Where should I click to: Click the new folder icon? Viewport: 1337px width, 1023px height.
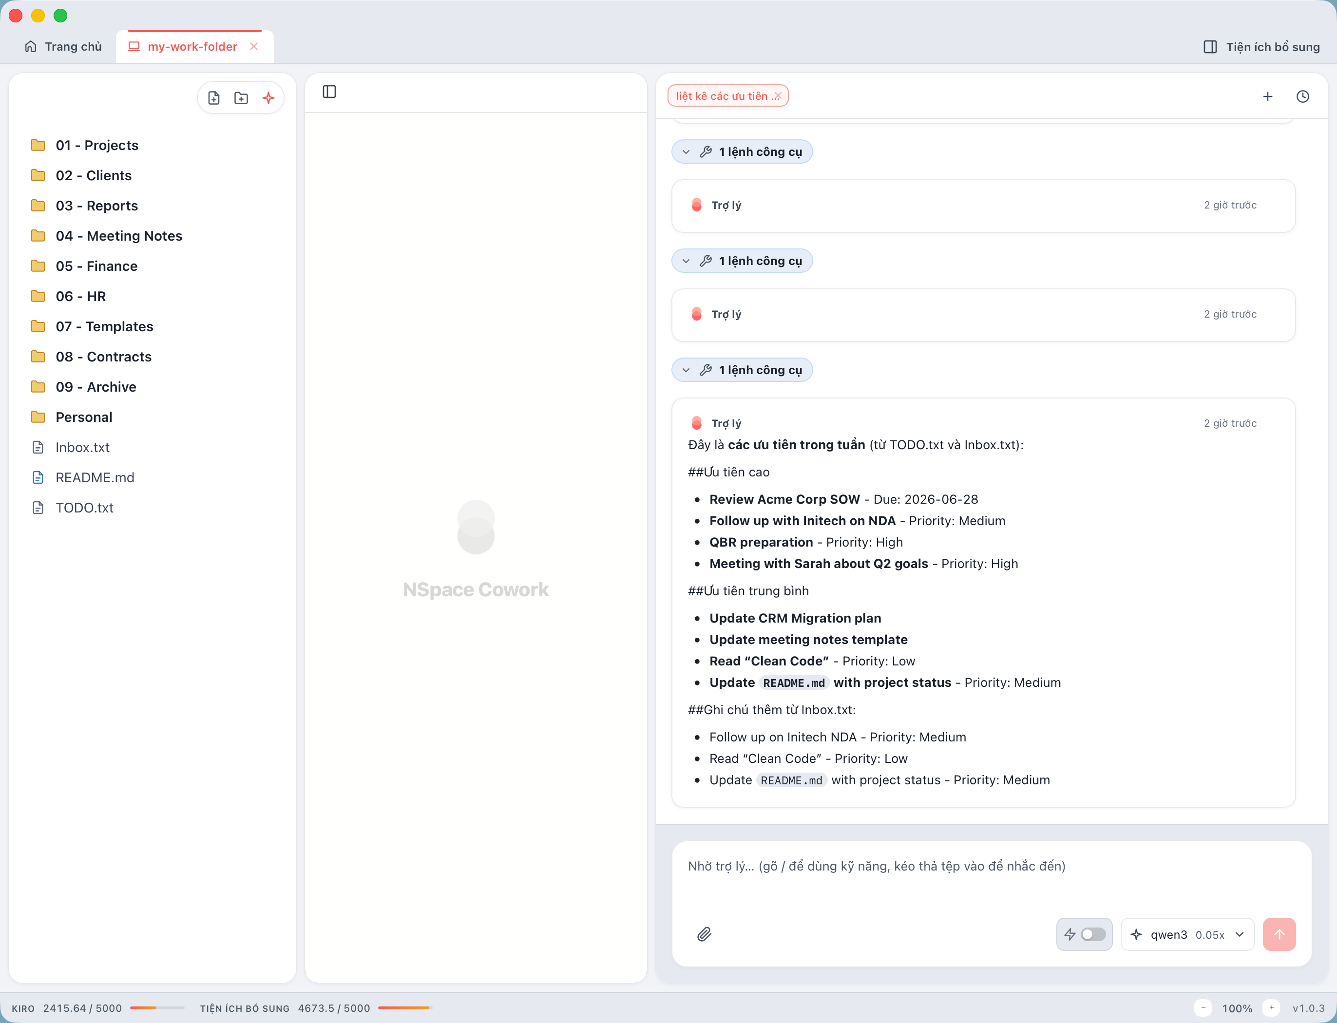pyautogui.click(x=241, y=97)
